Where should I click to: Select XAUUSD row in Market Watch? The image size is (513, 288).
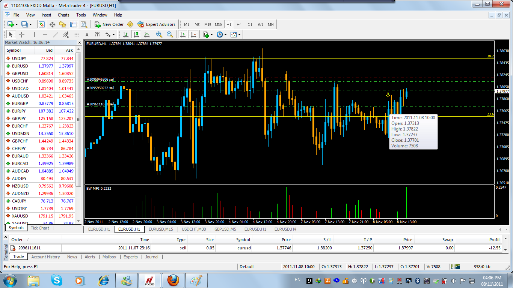40,216
